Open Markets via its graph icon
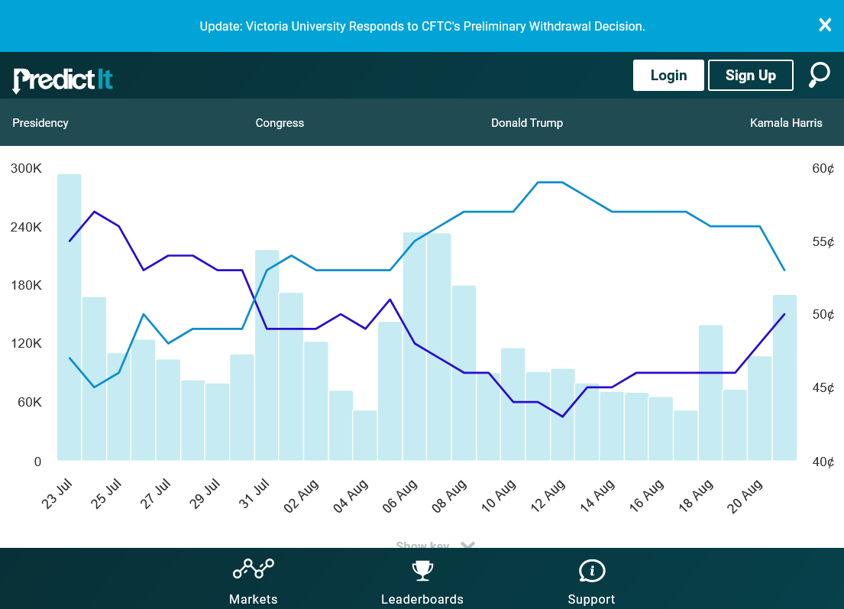844x609 pixels. coord(253,569)
